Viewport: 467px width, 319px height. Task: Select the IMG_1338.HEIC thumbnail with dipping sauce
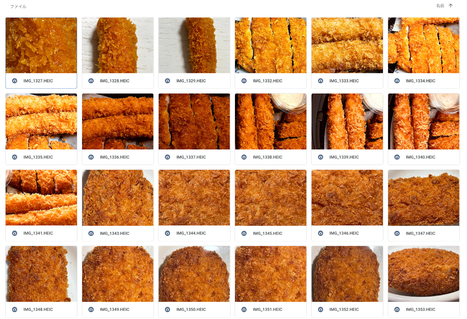pyautogui.click(x=270, y=121)
